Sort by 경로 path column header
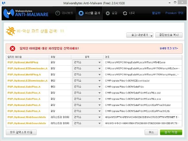The width and height of the screenshot is (188, 141). [x=143, y=57]
